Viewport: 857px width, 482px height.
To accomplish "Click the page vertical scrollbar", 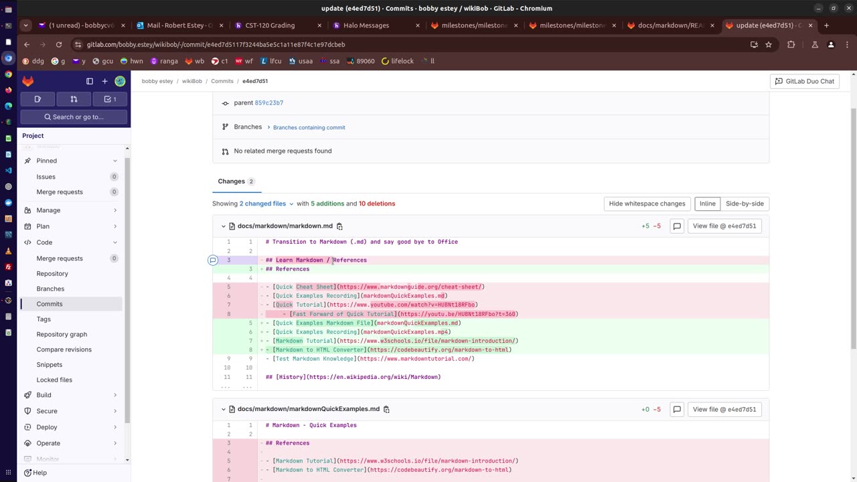I will pos(852,228).
